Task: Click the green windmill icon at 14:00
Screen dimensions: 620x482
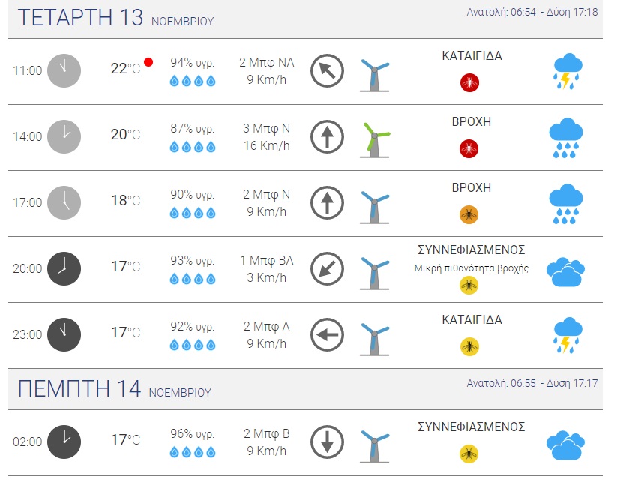Action: 375,139
